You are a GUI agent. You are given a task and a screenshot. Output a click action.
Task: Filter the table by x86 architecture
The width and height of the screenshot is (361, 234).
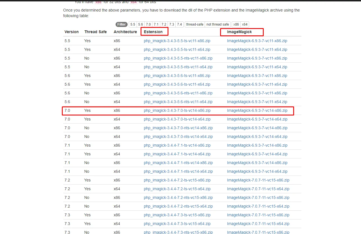point(236,24)
